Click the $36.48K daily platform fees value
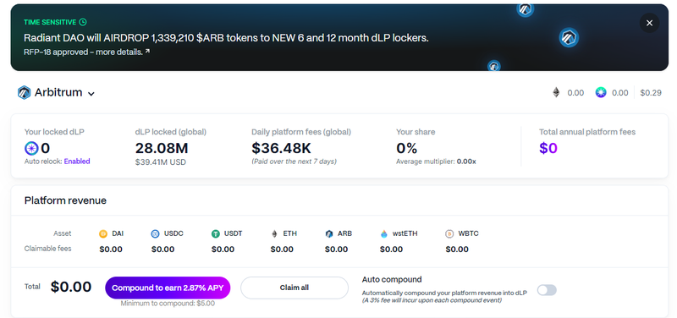The image size is (677, 318). tap(281, 149)
